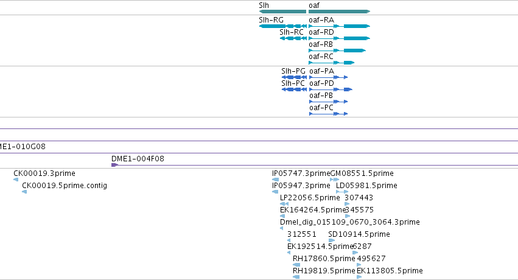Click the oaf-RD transcript glyph

pos(339,38)
